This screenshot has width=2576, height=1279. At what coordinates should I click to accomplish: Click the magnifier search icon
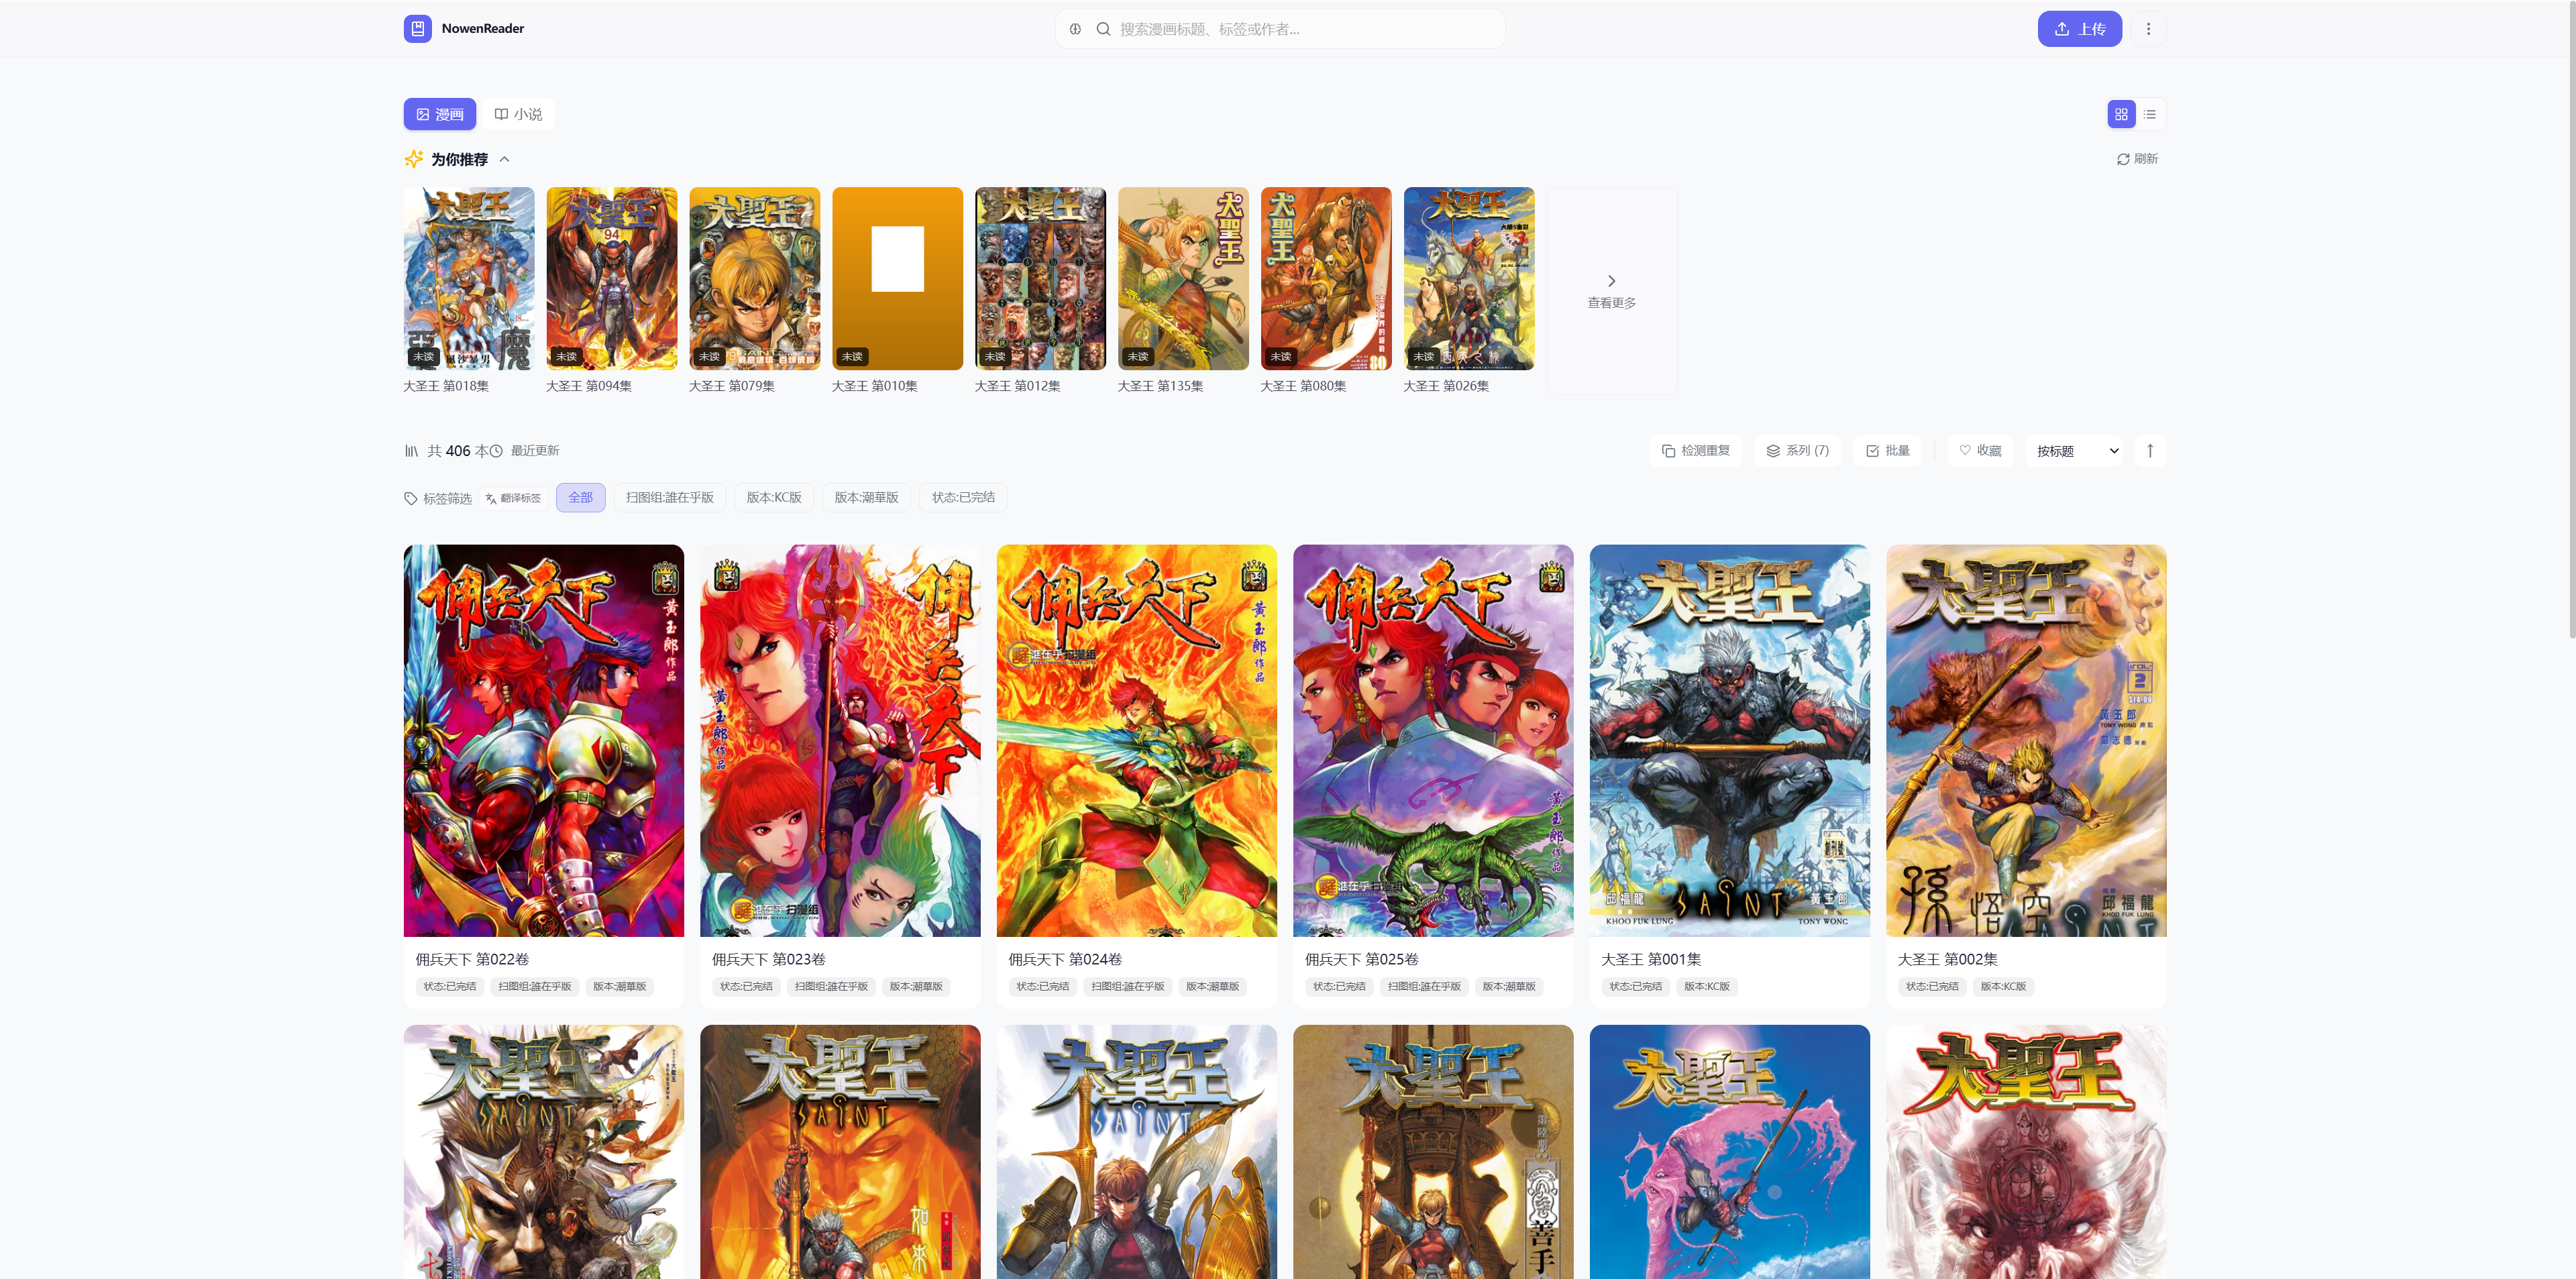[1103, 29]
